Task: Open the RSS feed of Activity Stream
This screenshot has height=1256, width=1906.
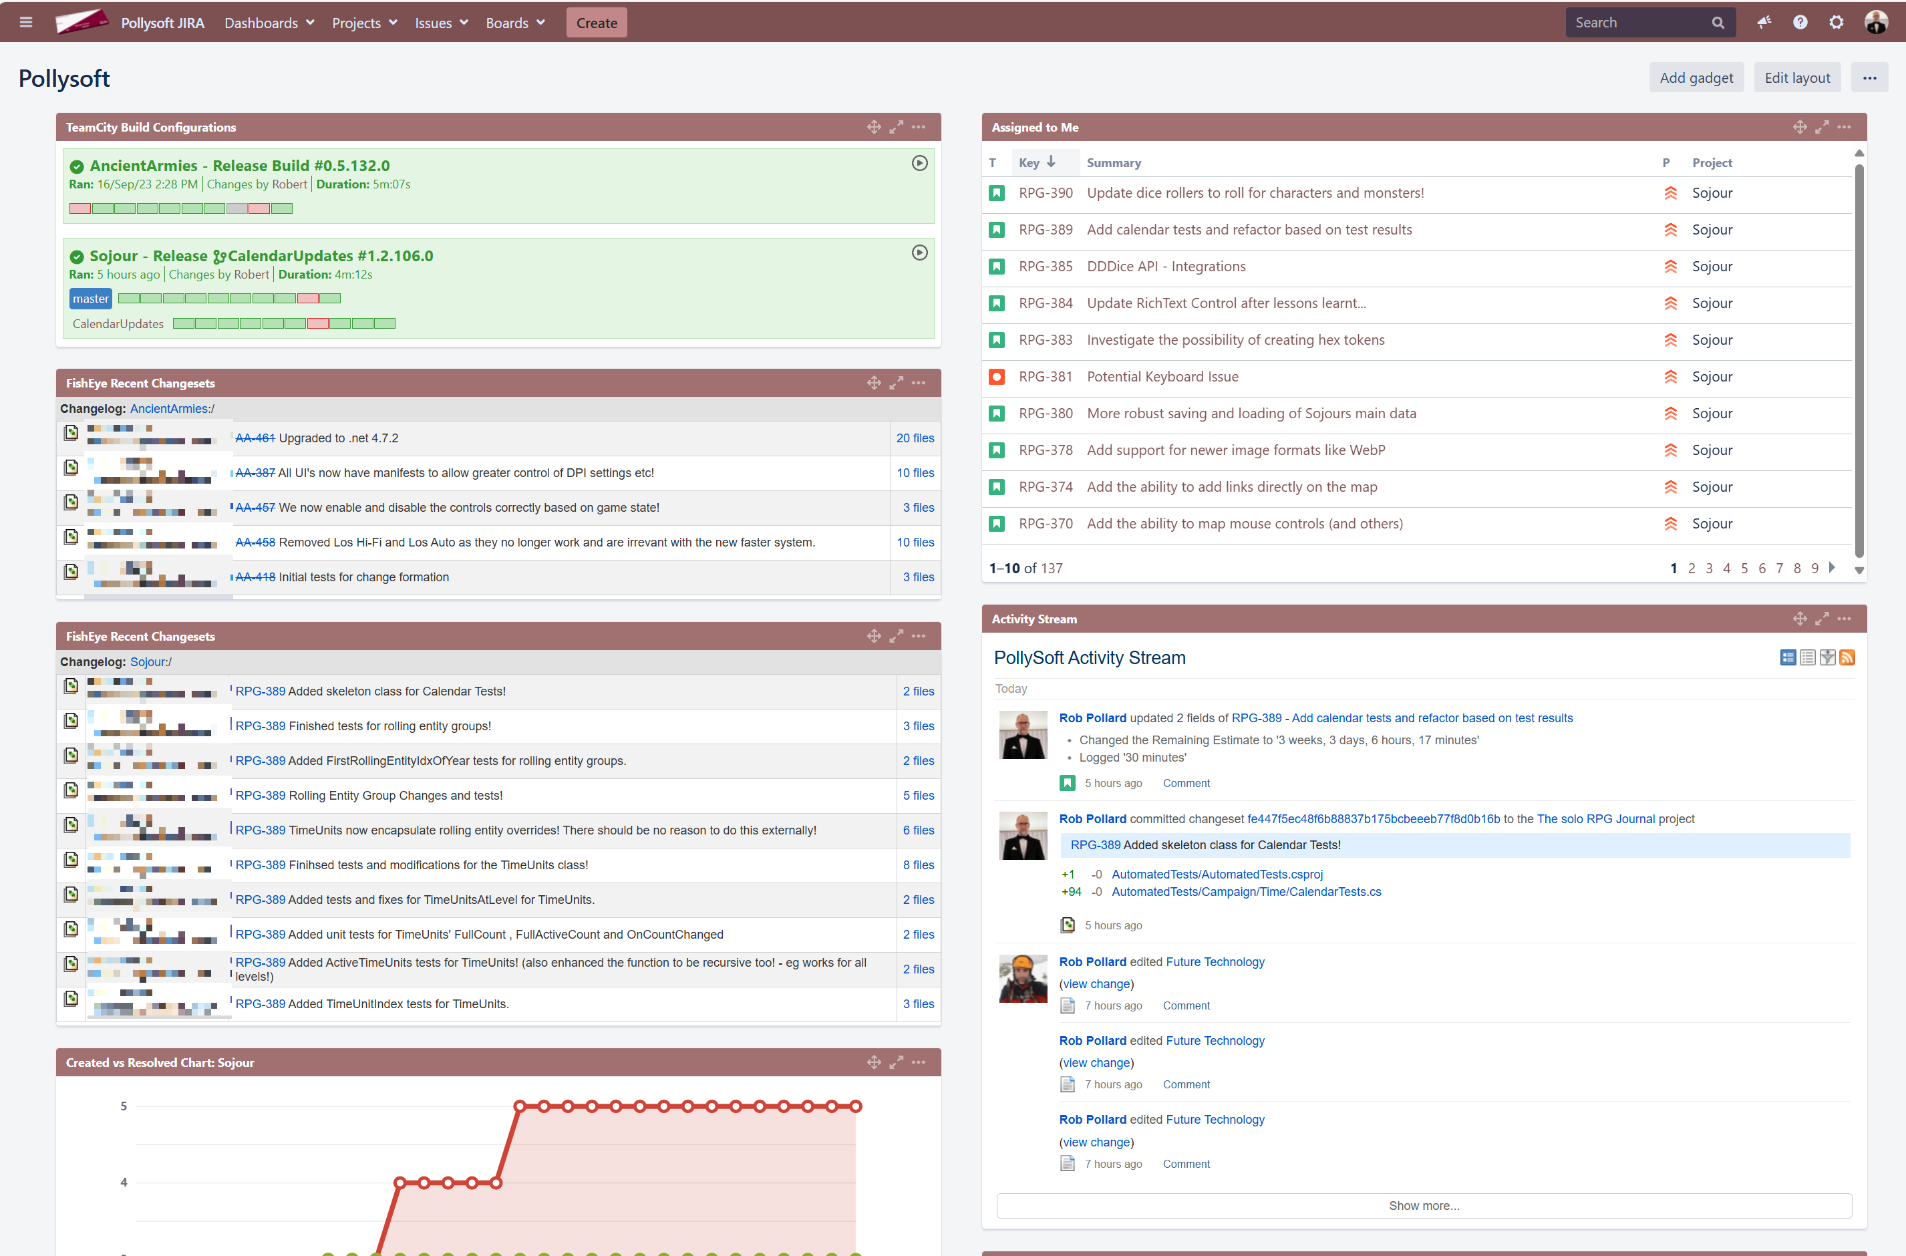Action: pyautogui.click(x=1847, y=657)
